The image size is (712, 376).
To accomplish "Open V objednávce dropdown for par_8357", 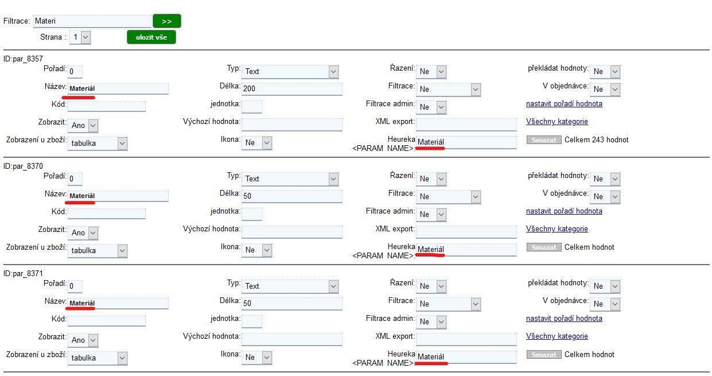I will pyautogui.click(x=605, y=89).
